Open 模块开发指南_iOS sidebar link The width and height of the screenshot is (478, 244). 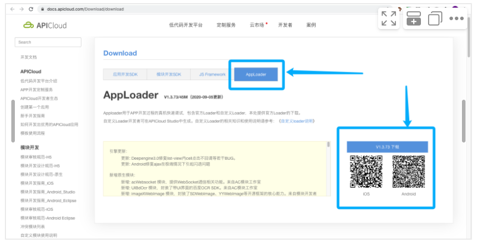(37, 183)
